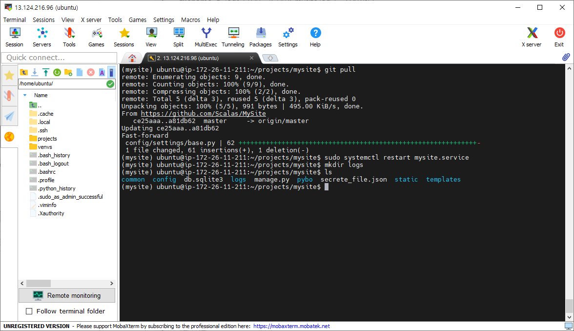
Task: Collapse the Name column arrow
Action: click(x=25, y=95)
